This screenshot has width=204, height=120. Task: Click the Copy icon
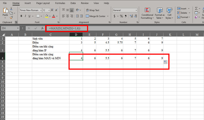(x=11, y=13)
